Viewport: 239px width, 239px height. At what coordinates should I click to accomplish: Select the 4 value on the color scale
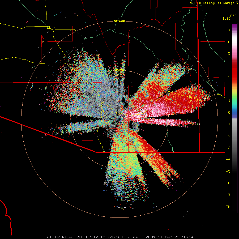229,65
